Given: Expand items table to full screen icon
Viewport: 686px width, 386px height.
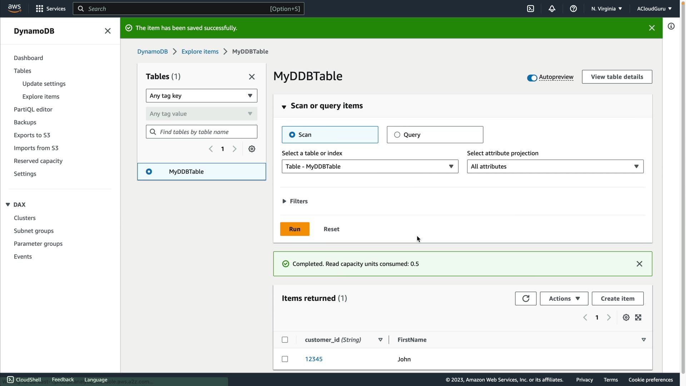Looking at the screenshot, I should click(x=638, y=317).
